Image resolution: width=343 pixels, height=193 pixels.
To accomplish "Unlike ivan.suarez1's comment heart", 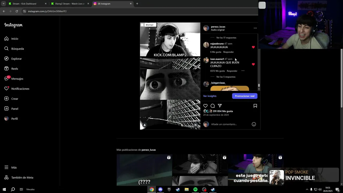I will pyautogui.click(x=253, y=64).
